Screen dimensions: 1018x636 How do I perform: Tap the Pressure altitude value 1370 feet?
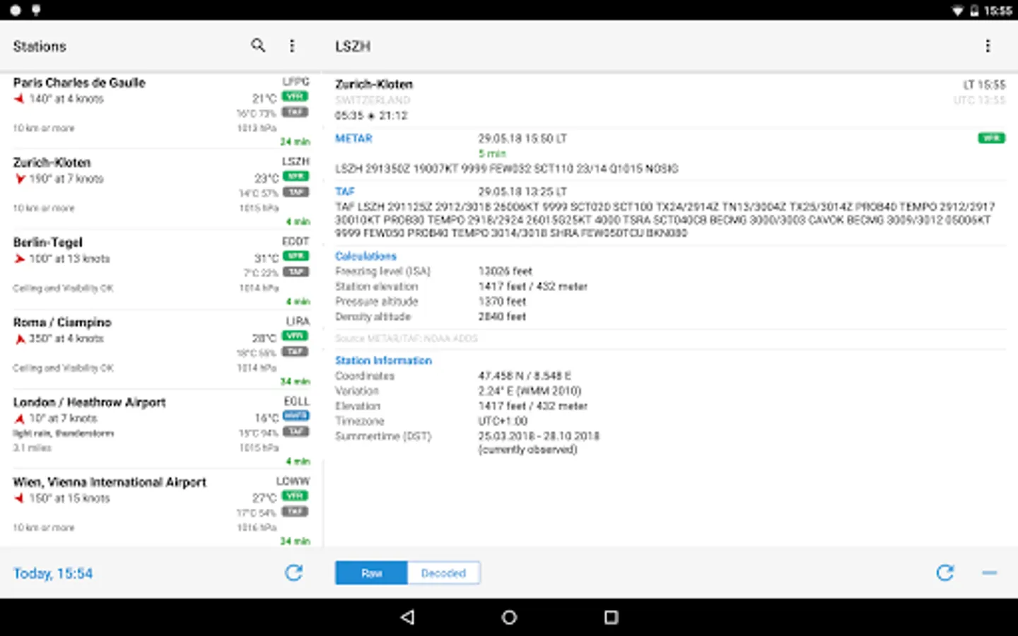tap(502, 302)
